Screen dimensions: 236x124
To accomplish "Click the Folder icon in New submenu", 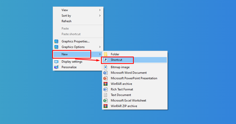I will click(106, 54).
